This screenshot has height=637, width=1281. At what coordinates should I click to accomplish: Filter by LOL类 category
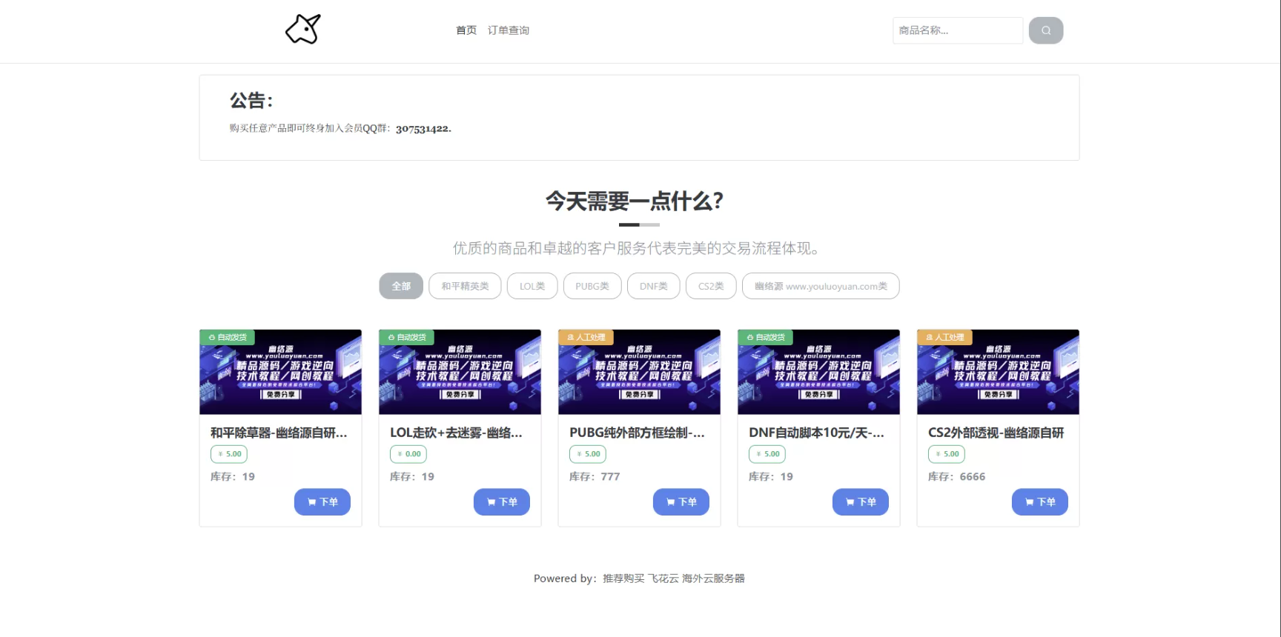point(532,286)
